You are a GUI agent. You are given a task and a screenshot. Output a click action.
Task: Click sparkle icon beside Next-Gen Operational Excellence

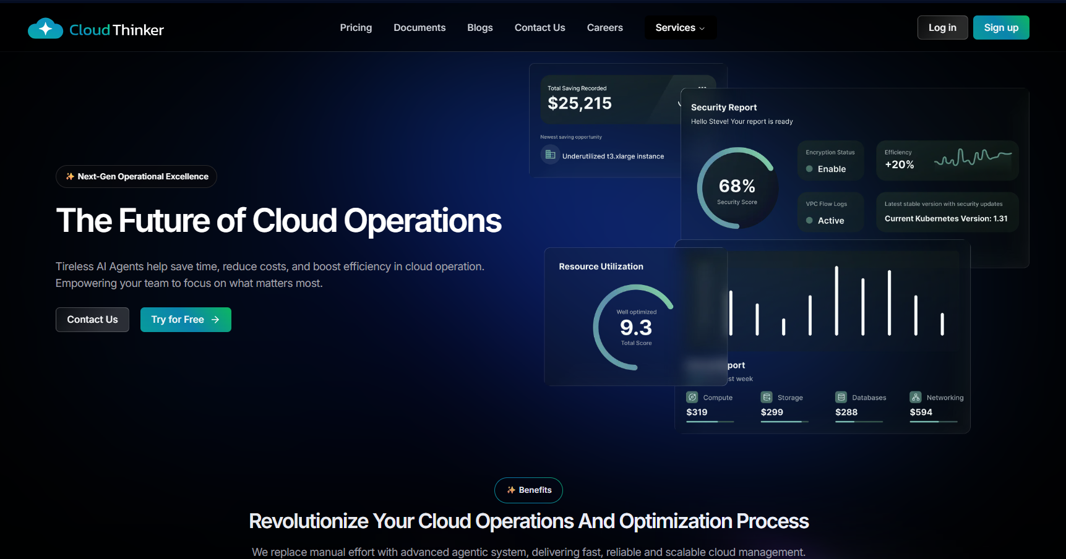click(x=70, y=176)
